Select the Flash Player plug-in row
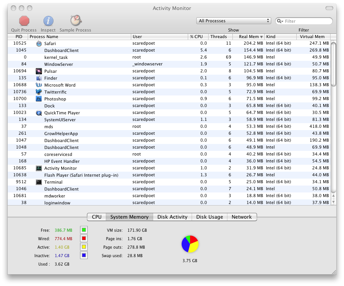The height and width of the screenshot is (286, 344). 169,175
